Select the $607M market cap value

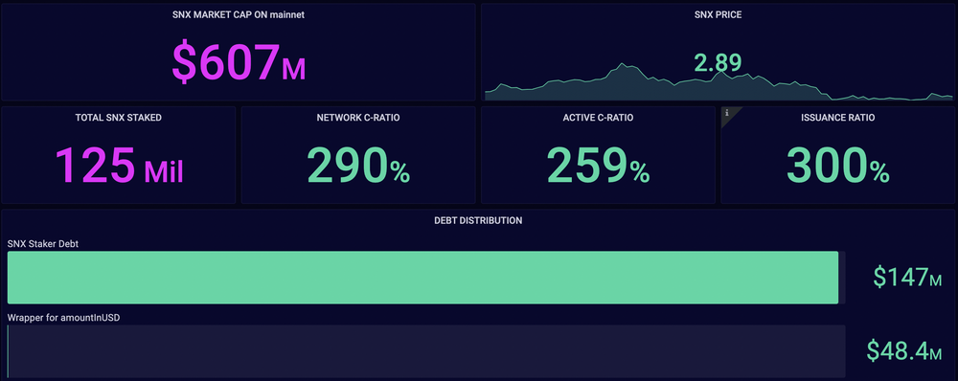pyautogui.click(x=239, y=63)
